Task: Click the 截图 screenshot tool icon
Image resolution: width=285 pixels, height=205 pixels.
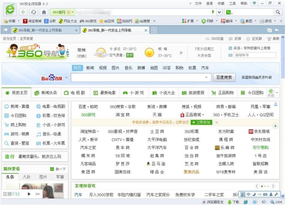Action: coord(243,21)
